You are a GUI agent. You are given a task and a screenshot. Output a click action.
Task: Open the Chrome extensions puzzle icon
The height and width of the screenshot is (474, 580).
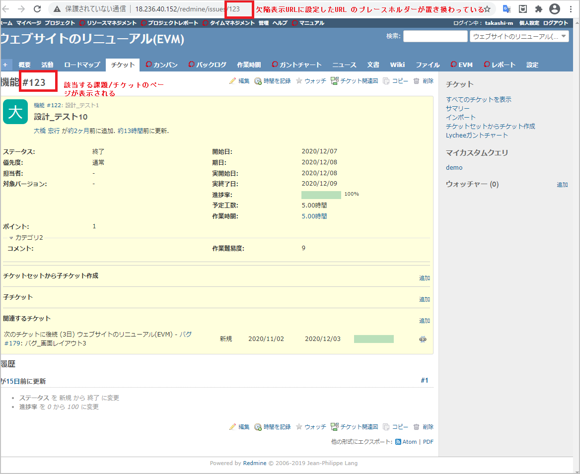[539, 9]
